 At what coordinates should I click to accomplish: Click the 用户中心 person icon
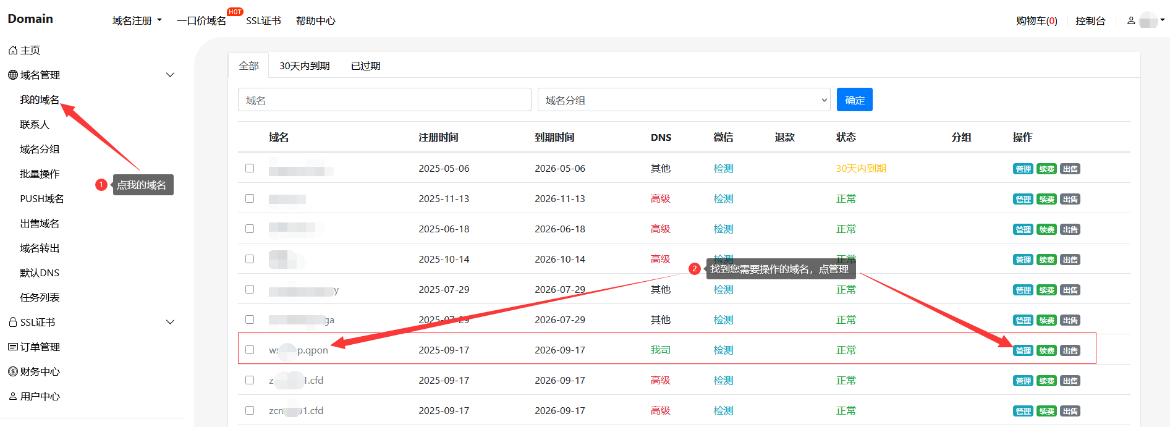tap(12, 397)
